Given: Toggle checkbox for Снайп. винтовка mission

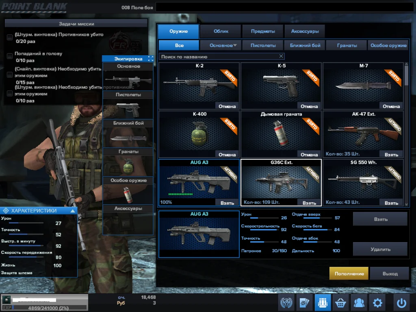Looking at the screenshot, I should [10, 75].
